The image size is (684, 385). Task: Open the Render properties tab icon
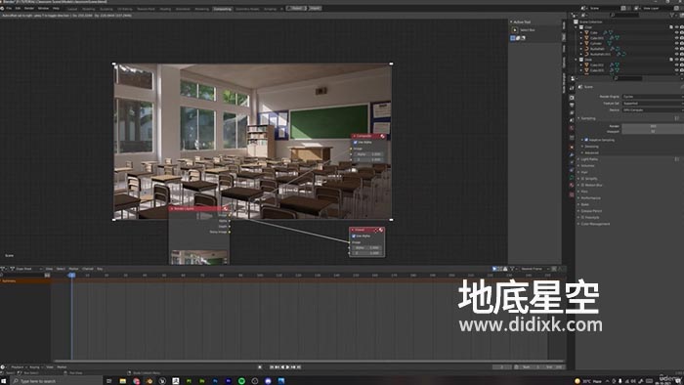click(x=572, y=98)
